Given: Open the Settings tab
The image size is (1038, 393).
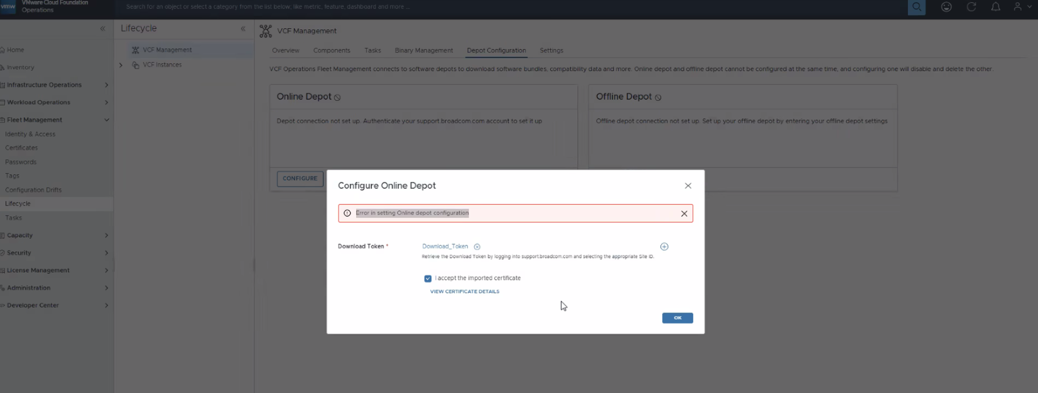Looking at the screenshot, I should [551, 51].
